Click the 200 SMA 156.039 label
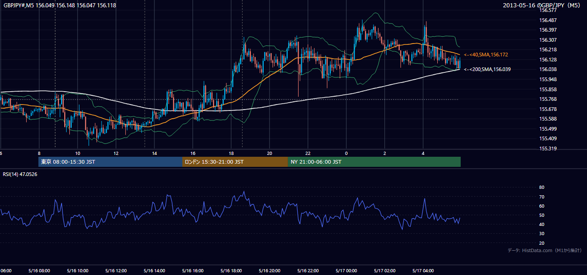 [x=487, y=70]
